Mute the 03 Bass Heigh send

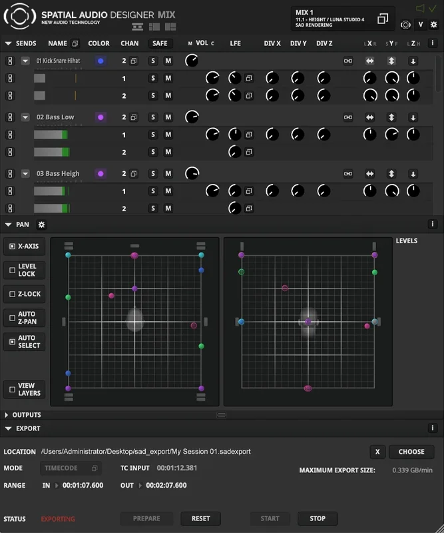point(168,174)
